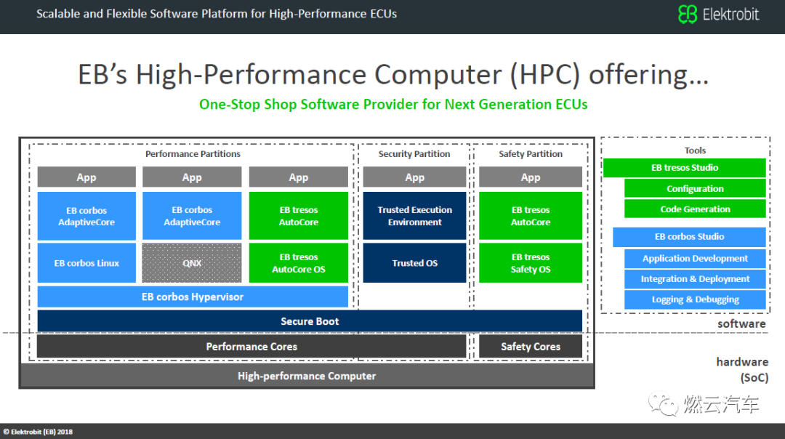Image resolution: width=785 pixels, height=439 pixels.
Task: Click the Logging & Debugging box
Action: (x=695, y=299)
